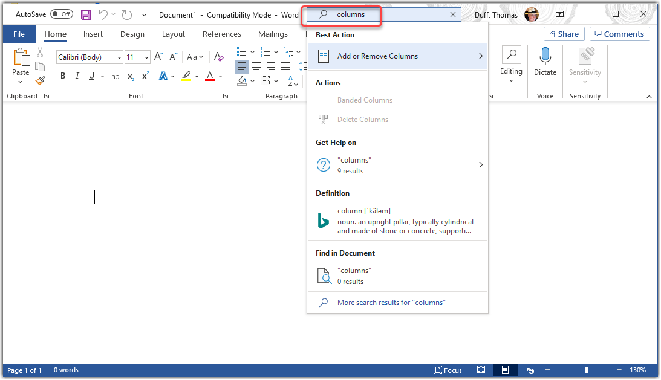Click the Share button
Screen dimensions: 661x380
point(564,34)
